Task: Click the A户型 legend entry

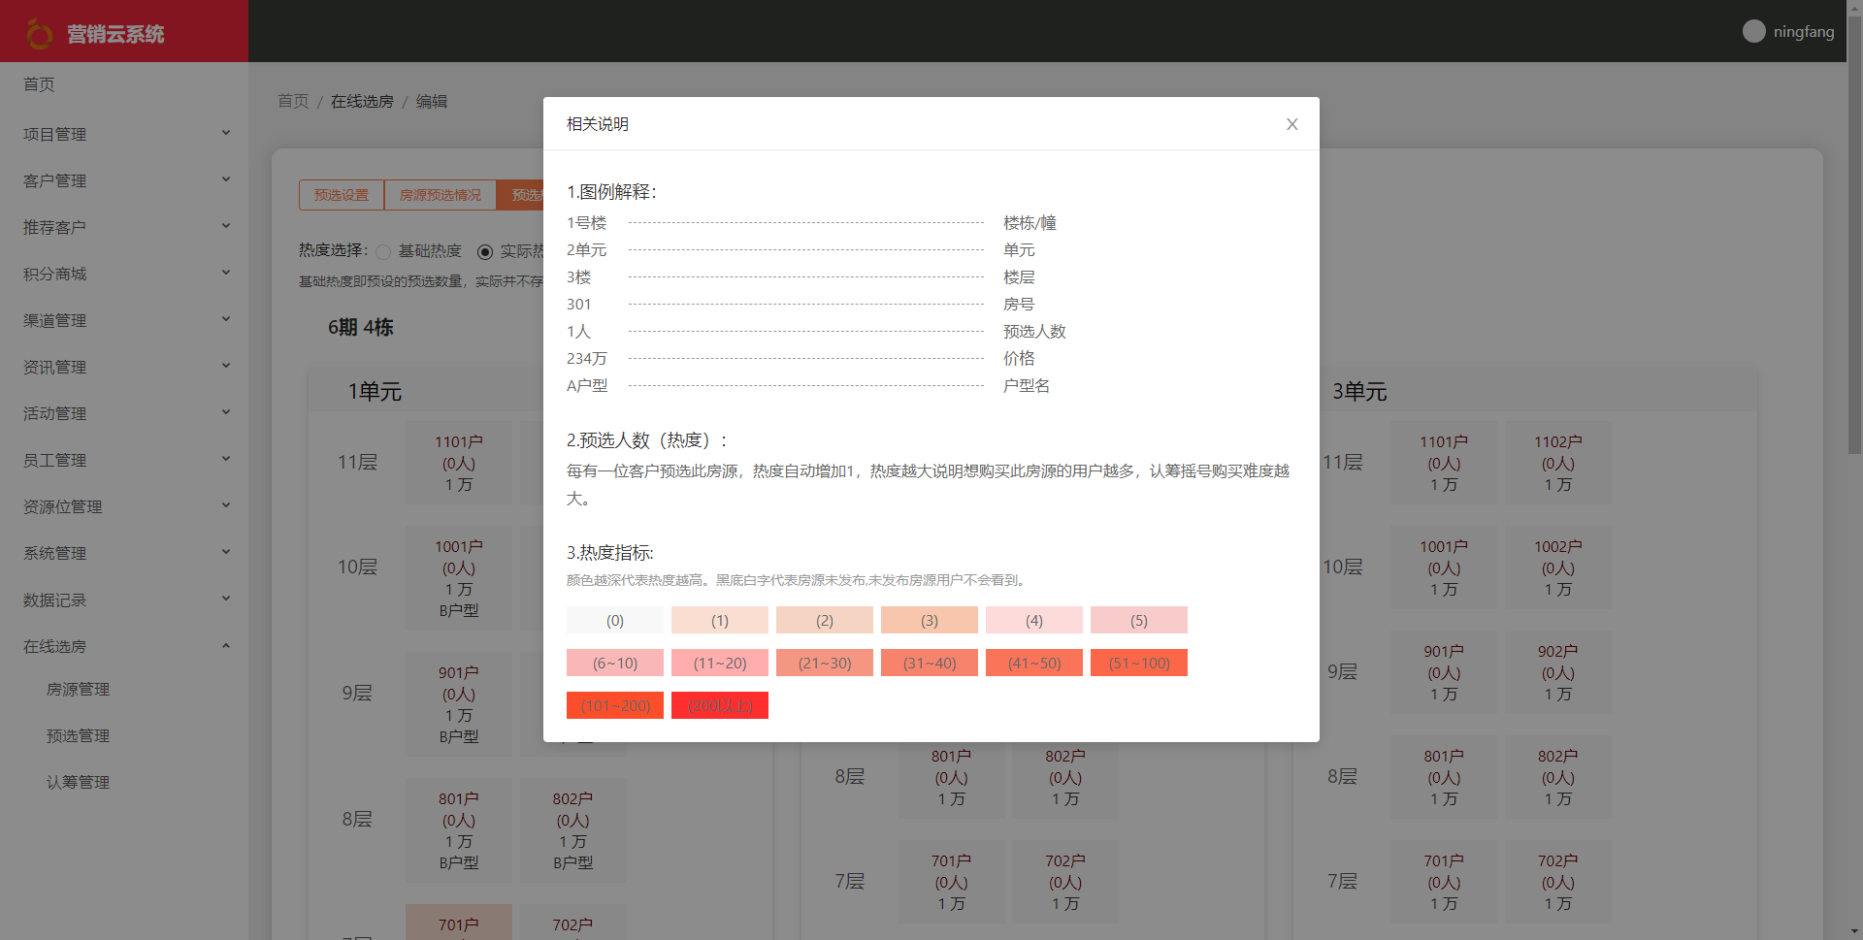Action: tap(587, 386)
